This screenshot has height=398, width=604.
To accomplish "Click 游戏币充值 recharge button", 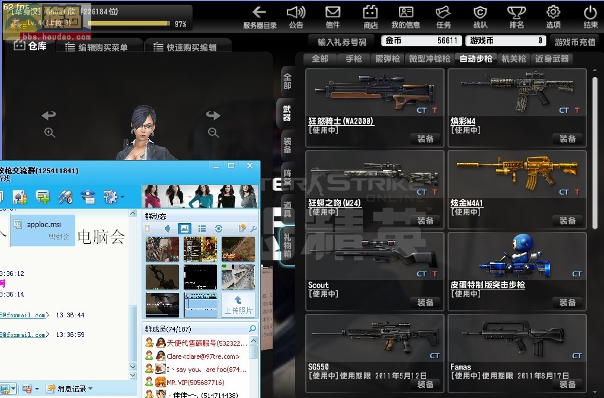I will [x=575, y=42].
